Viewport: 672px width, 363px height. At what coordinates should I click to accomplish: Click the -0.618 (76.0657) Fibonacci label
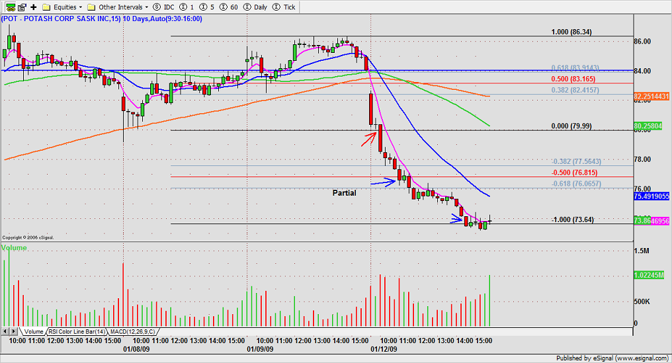576,184
